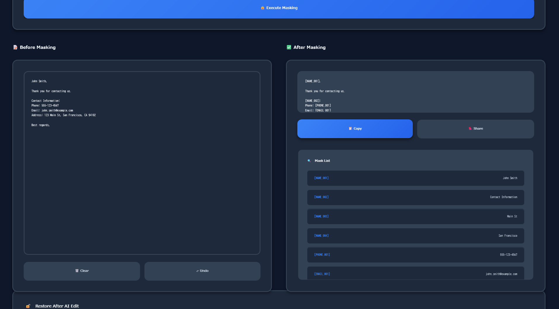Click the John Smith mapping value

[x=510, y=178]
